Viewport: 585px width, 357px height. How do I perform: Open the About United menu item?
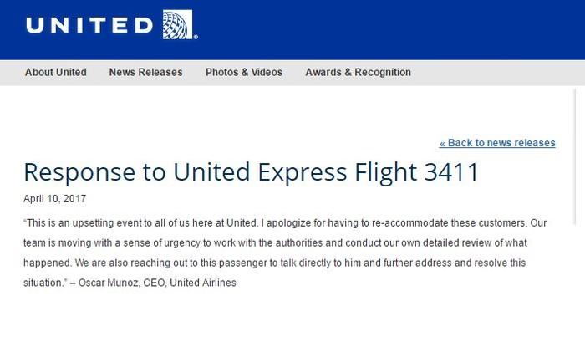56,73
